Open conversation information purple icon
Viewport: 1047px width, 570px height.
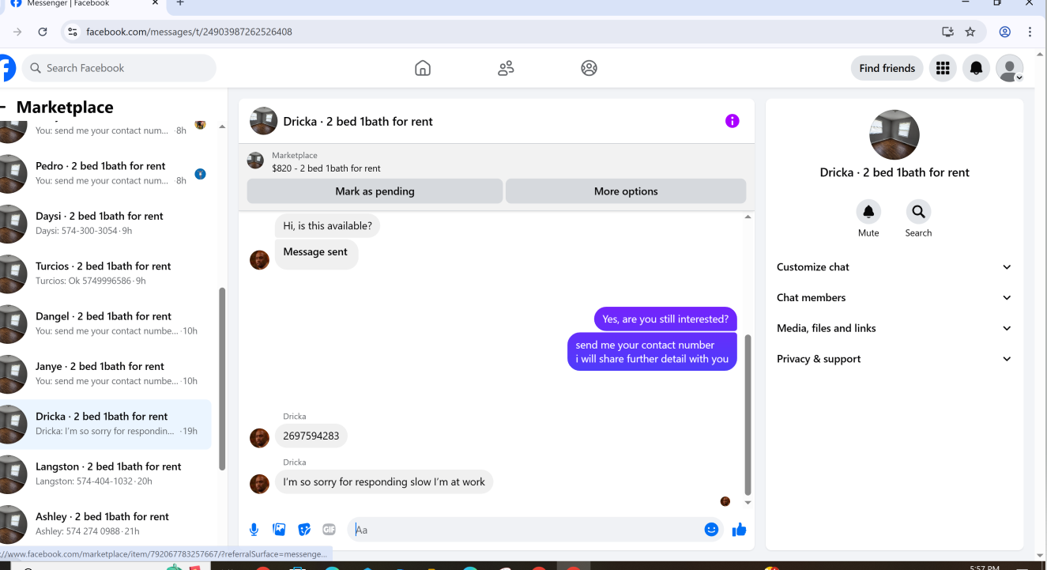point(733,121)
